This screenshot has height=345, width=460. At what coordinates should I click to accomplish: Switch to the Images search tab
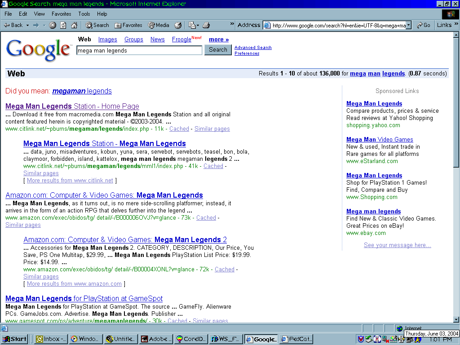pos(108,40)
